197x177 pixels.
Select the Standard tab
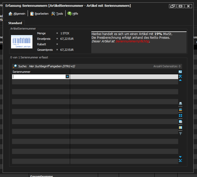(x=15, y=23)
